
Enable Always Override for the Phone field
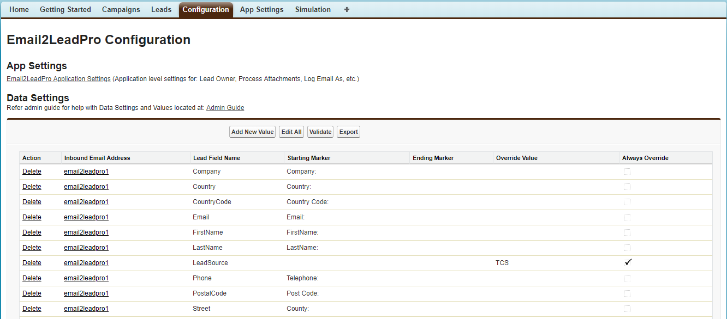[627, 278]
